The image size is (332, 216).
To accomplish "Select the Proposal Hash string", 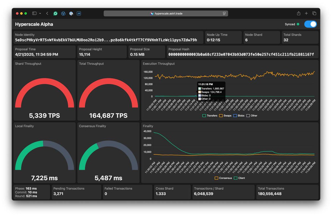I will pos(241,54).
